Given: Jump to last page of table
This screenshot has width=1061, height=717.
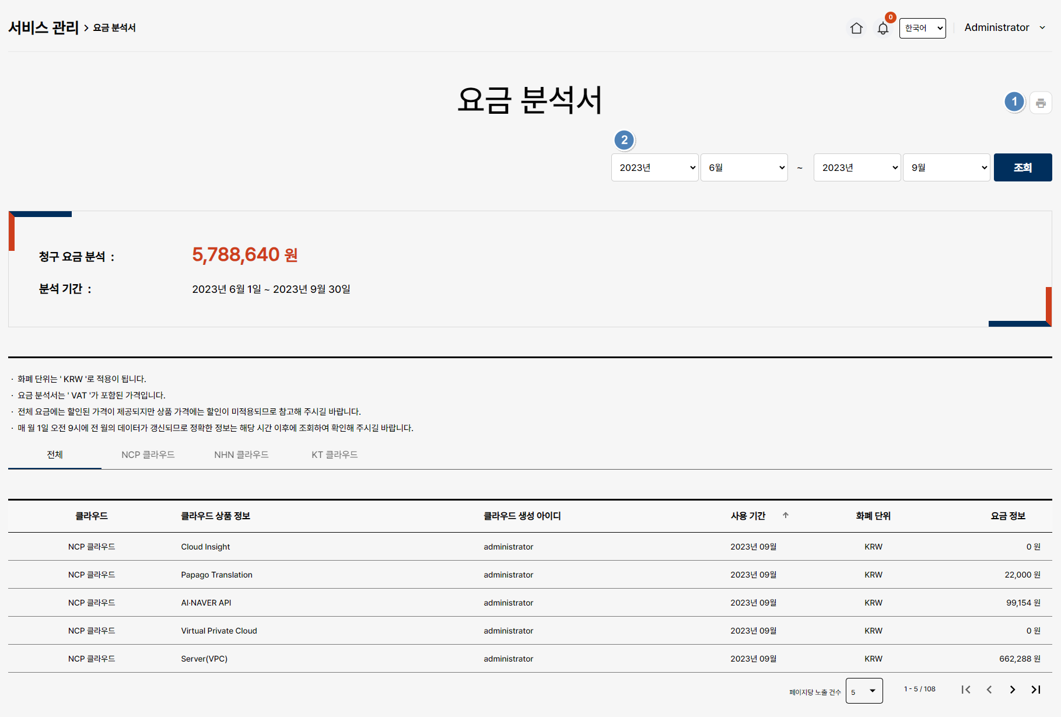Looking at the screenshot, I should coord(1036,690).
